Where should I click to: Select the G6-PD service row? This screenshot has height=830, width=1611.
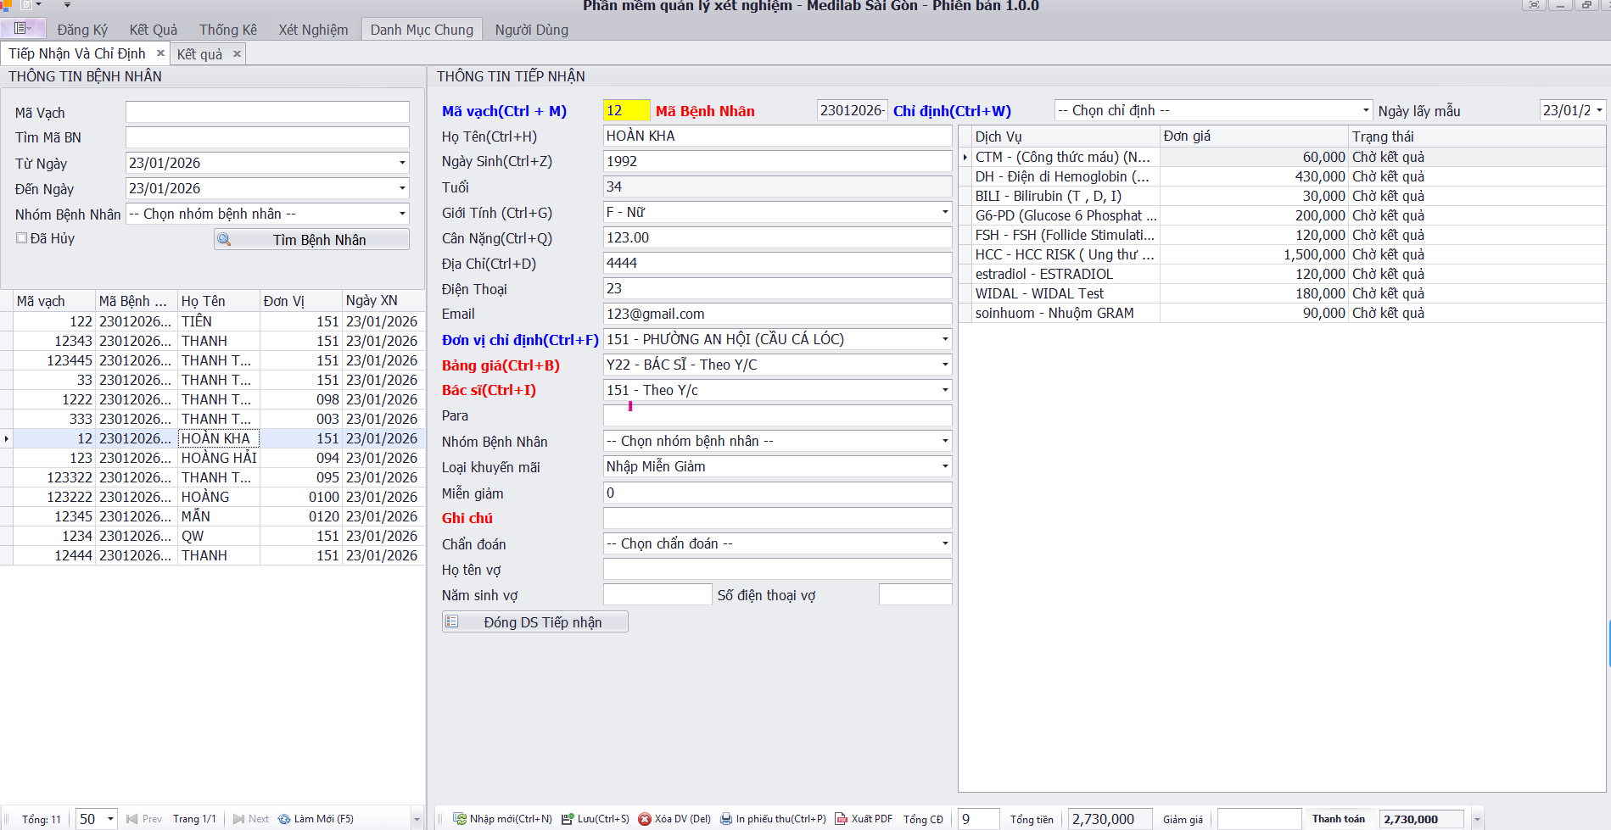[1065, 215]
